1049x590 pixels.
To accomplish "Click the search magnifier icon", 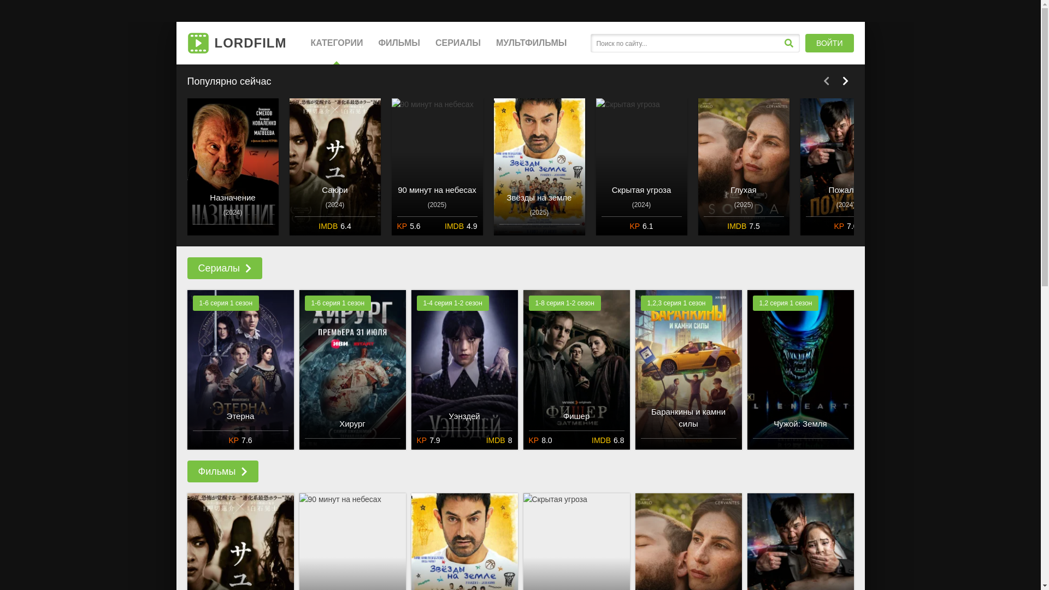I will tap(788, 43).
